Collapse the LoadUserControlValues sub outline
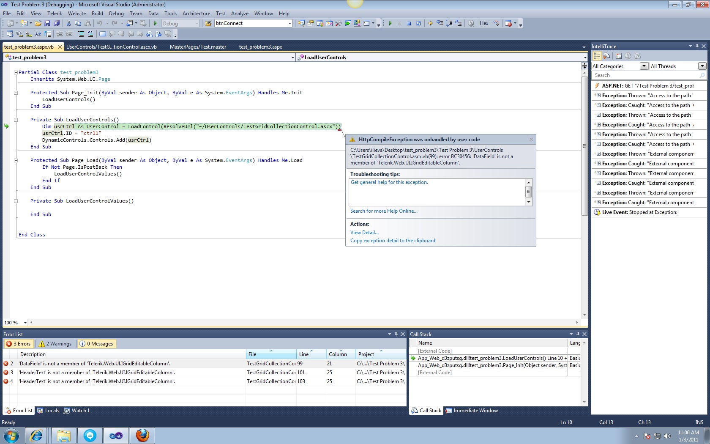Viewport: 710px width, 444px height. (x=16, y=201)
